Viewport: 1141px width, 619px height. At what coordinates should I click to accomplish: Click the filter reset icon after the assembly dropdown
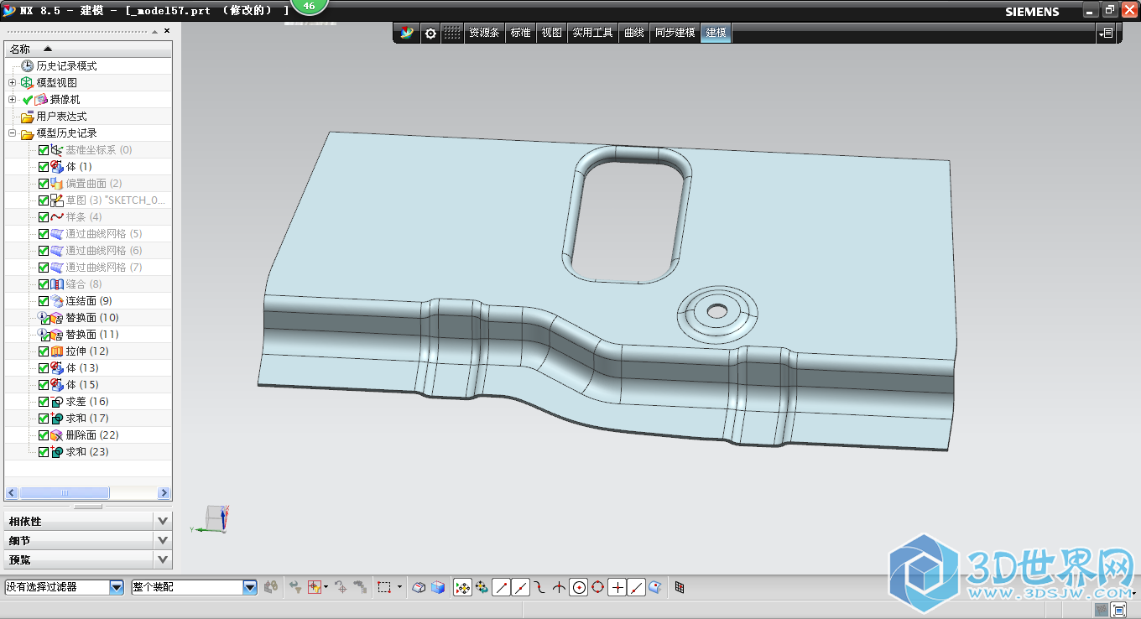click(x=271, y=587)
